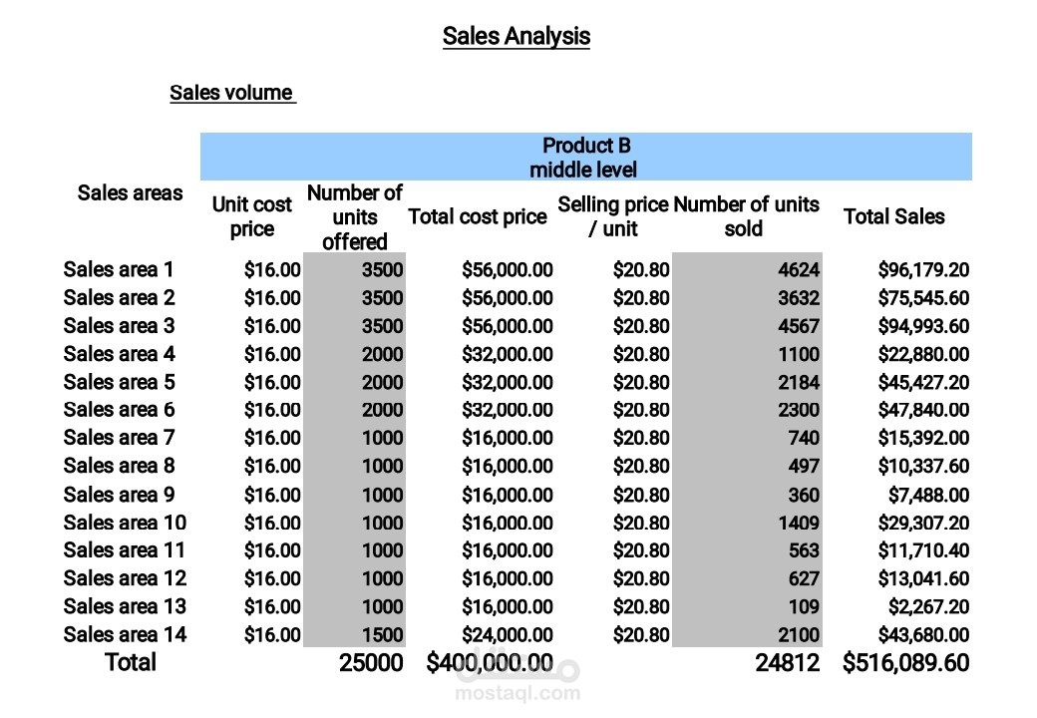Click total units sold 24812
Viewport: 1037px width, 718px height.
point(787,662)
